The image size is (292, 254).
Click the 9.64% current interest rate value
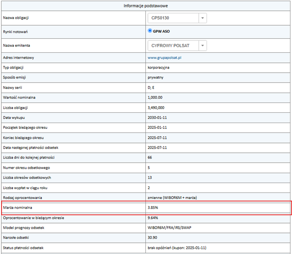(x=153, y=218)
